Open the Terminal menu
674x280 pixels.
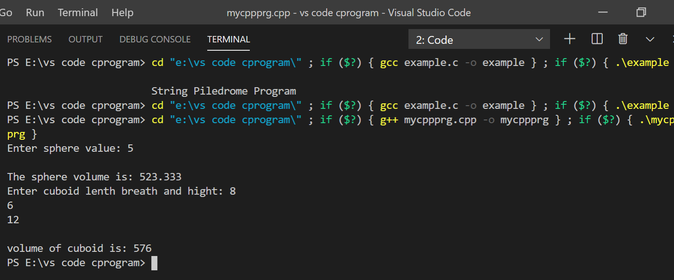click(77, 12)
